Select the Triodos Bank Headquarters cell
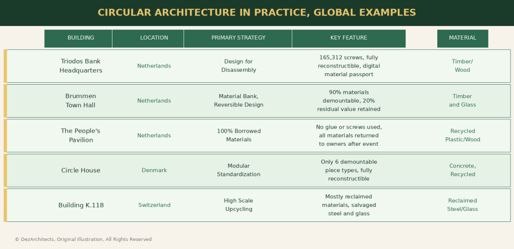Viewport: 514px width, 249px height. [x=81, y=66]
